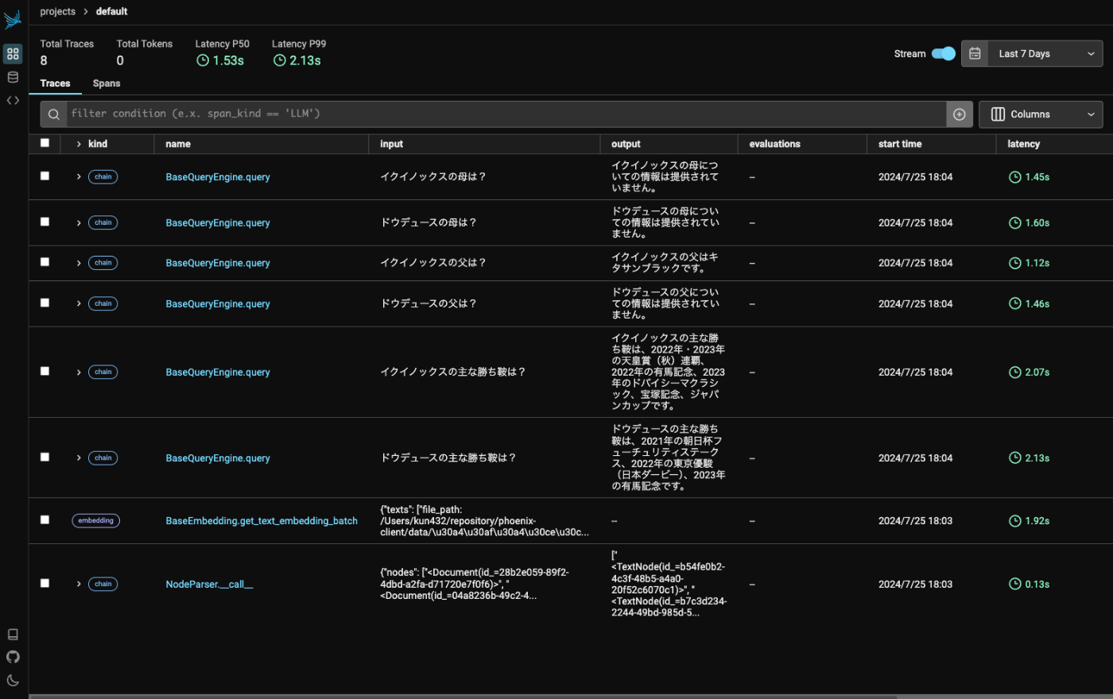Tick checkbox for the NodeParser.__call__ row
The height and width of the screenshot is (699, 1113).
click(x=45, y=583)
